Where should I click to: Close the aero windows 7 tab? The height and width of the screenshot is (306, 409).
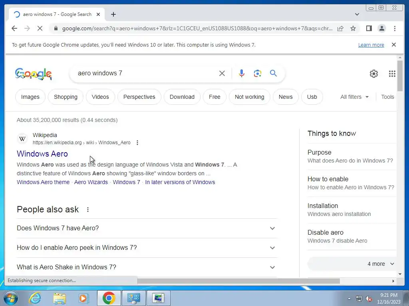click(98, 14)
